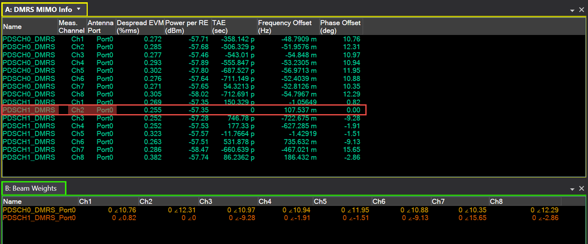This screenshot has height=244, width=588.
Task: Open panel A window options arrow
Action: (573, 10)
